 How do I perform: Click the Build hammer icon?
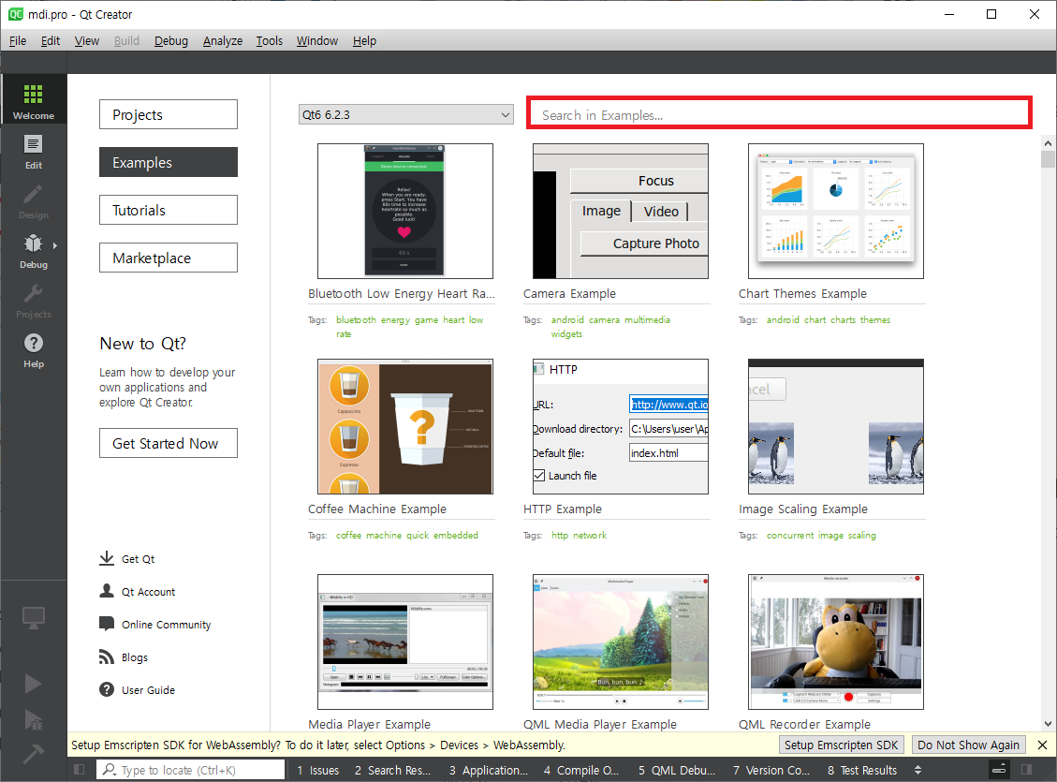[x=33, y=754]
